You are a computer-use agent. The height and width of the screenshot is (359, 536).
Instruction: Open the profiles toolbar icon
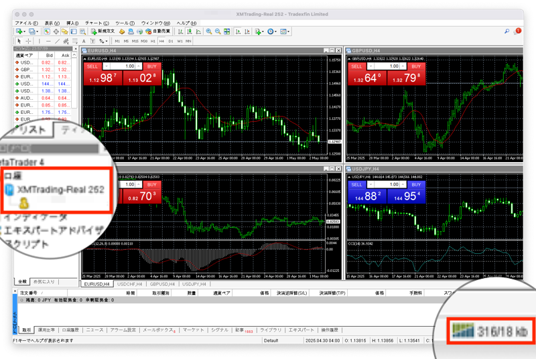point(31,31)
